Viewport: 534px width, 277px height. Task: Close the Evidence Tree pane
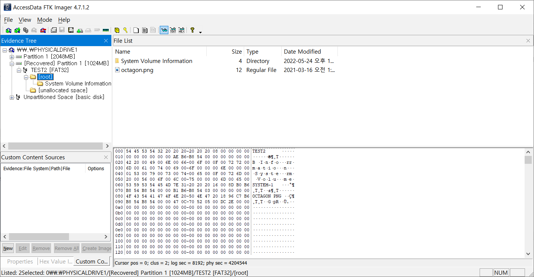pos(106,40)
